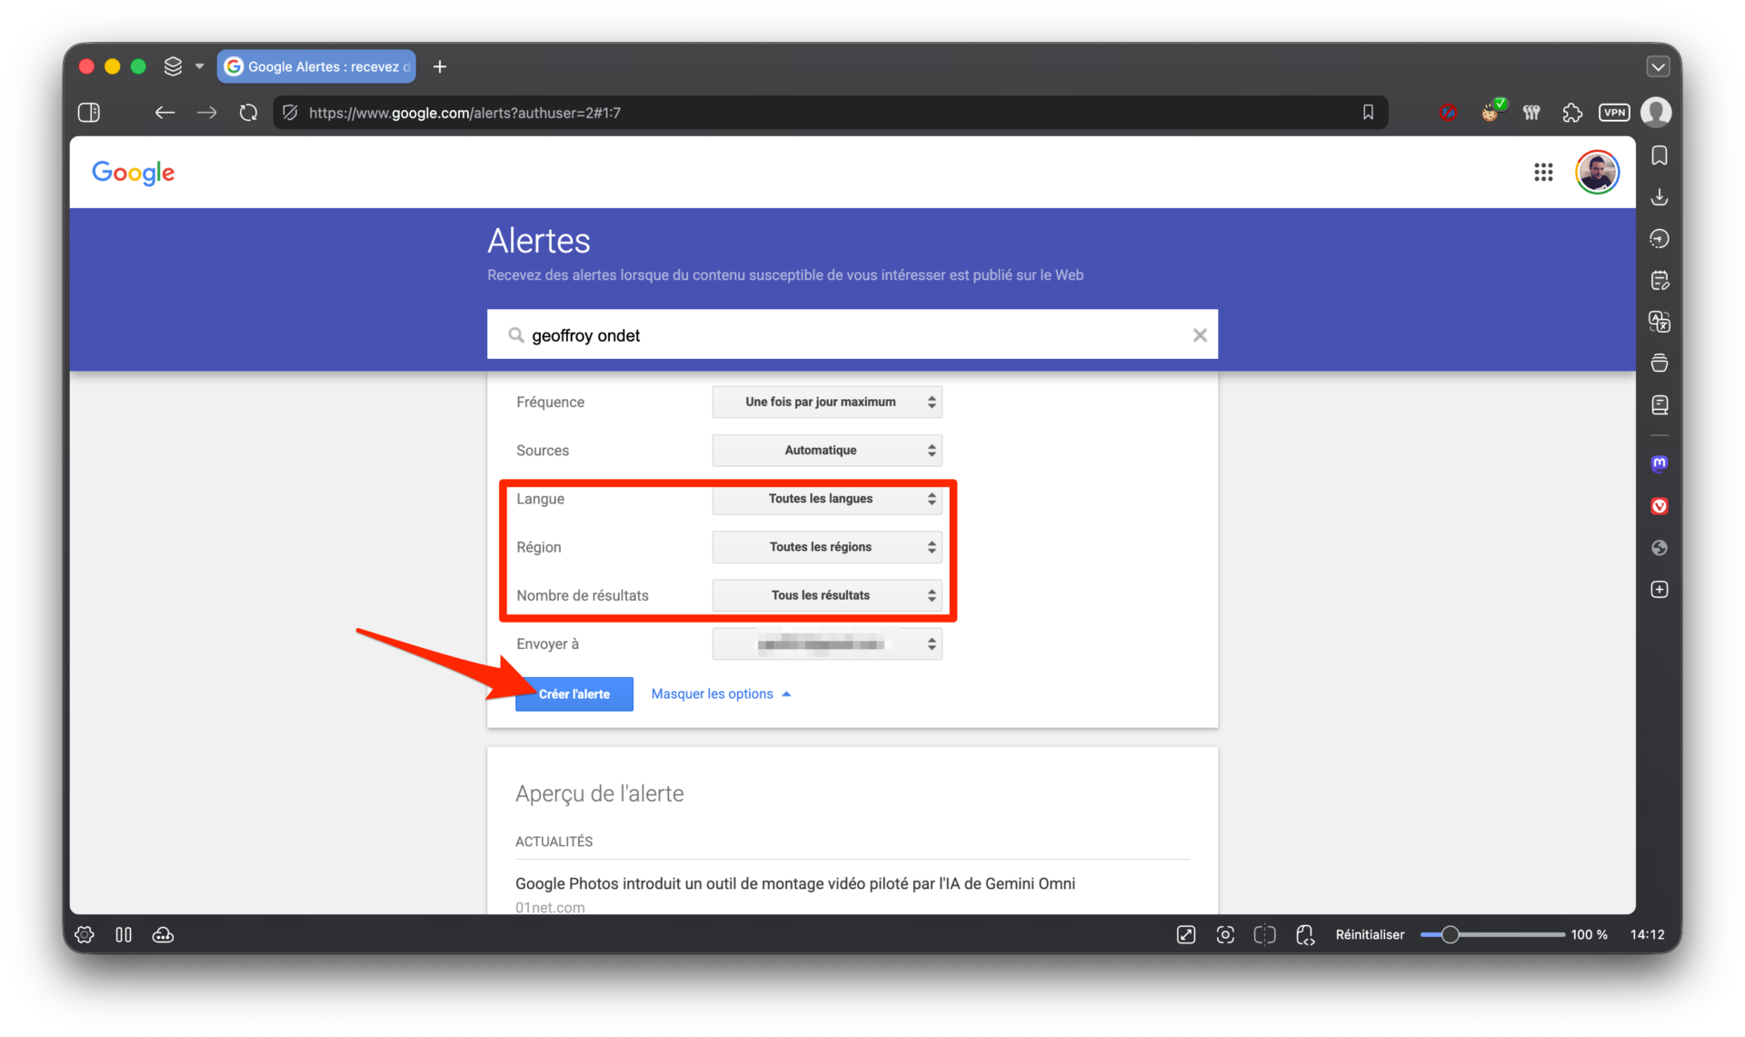Open the red blocker extension icon
This screenshot has height=1037, width=1745.
coord(1448,113)
